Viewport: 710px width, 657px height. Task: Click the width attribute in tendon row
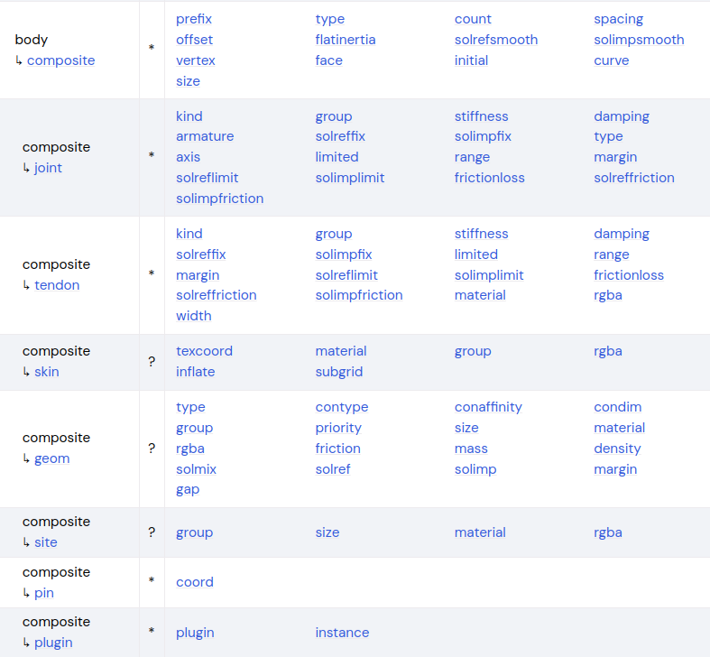click(x=194, y=316)
